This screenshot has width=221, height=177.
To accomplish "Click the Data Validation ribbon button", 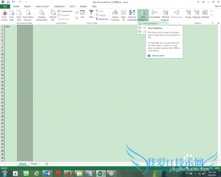I will coord(143,15).
